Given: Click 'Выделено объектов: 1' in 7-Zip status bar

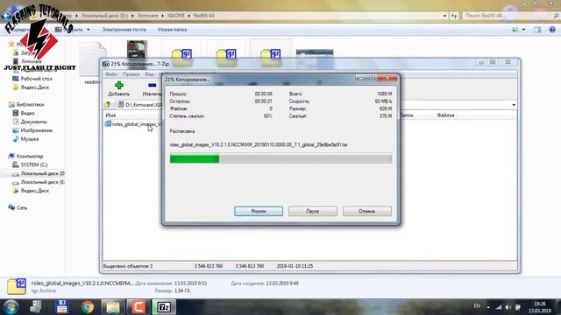Looking at the screenshot, I should 128,266.
